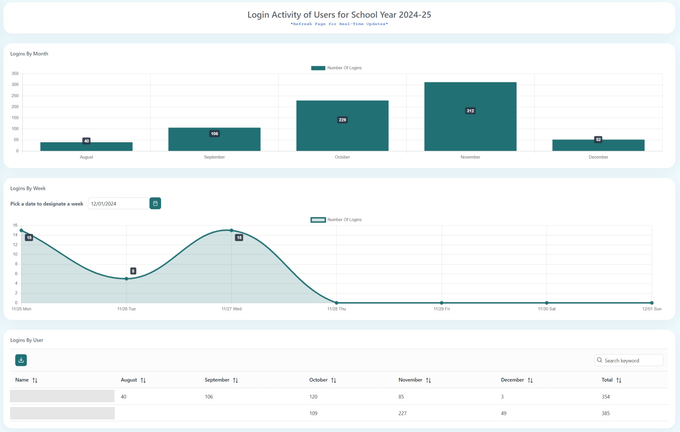Open the calendar date picker icon

[155, 203]
